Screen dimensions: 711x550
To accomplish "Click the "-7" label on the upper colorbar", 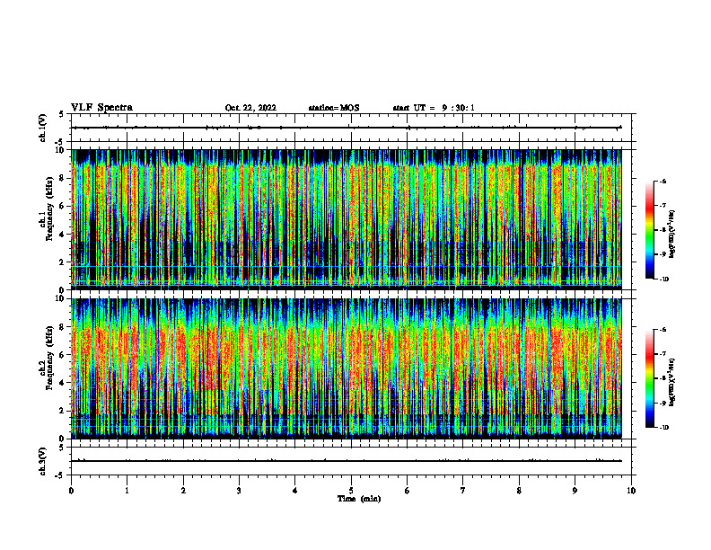I will tap(663, 206).
